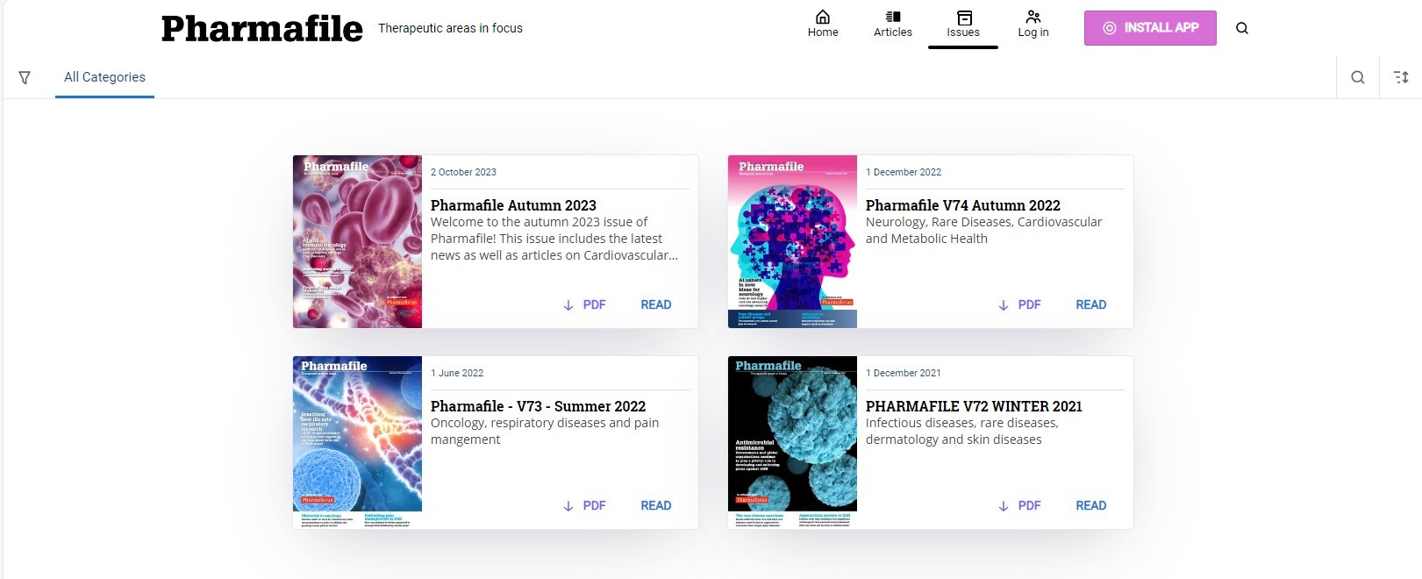The width and height of the screenshot is (1422, 579).
Task: Select the Pharmafile V74 Autumn 2022 title
Action: tap(962, 205)
